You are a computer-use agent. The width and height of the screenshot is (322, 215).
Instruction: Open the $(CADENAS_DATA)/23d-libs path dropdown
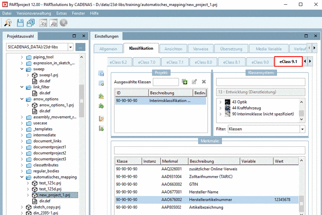point(70,47)
